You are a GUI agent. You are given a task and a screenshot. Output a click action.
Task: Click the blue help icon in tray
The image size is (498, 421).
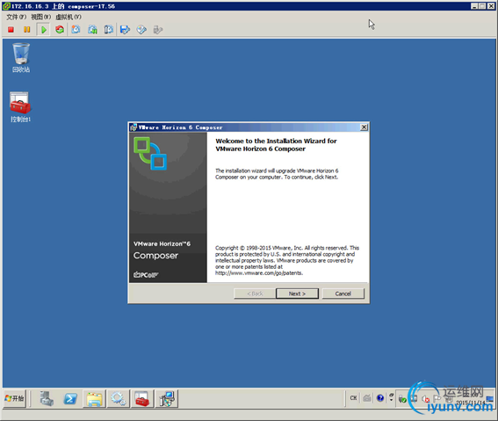pos(380,398)
